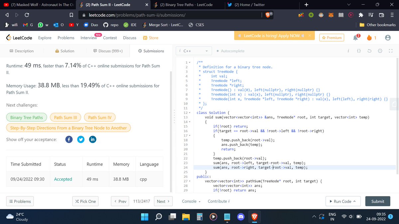Show hidden system tray icons

coord(314,217)
